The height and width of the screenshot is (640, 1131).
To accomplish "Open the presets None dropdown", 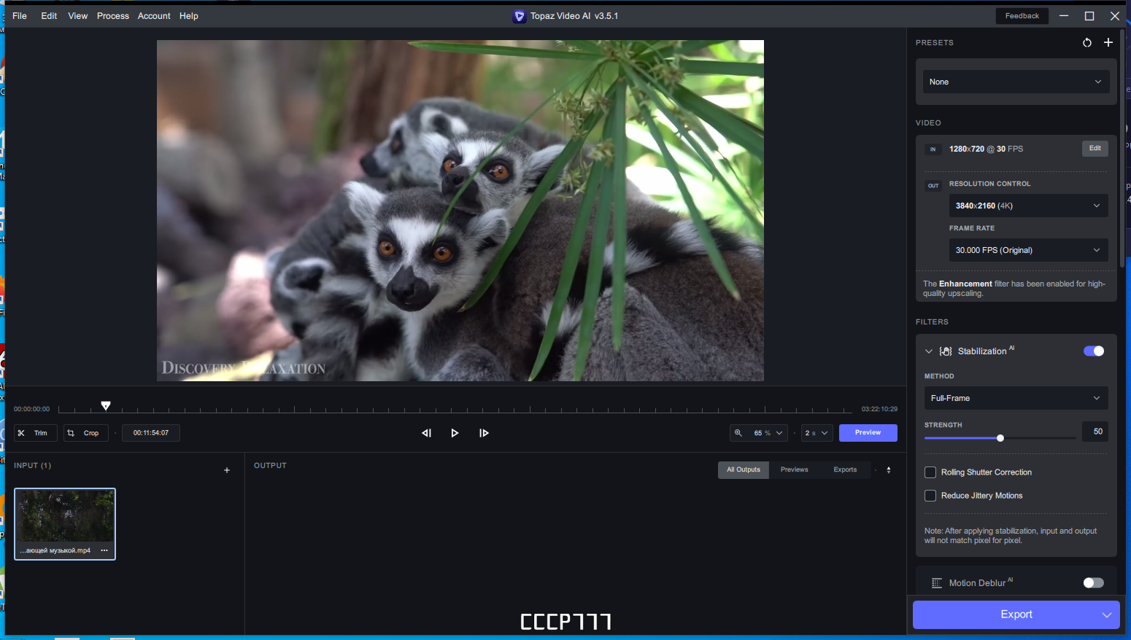I will coord(1016,82).
